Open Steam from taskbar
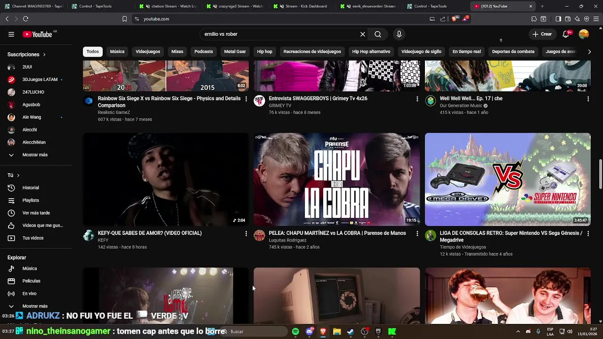This screenshot has height=339, width=603. pos(350,331)
